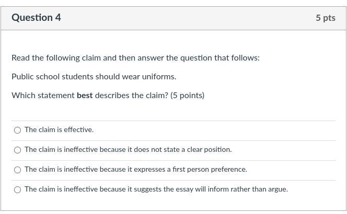
Task: Click the "5 pts" label in the header
Action: pyautogui.click(x=325, y=18)
